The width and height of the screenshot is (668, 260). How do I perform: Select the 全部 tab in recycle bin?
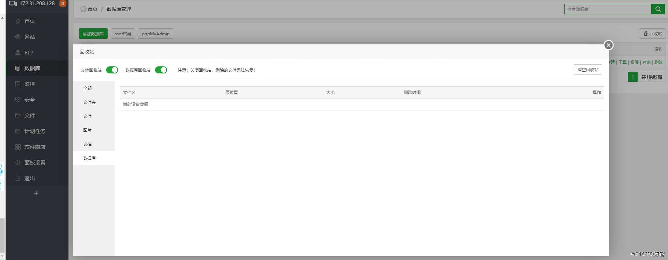click(94, 88)
